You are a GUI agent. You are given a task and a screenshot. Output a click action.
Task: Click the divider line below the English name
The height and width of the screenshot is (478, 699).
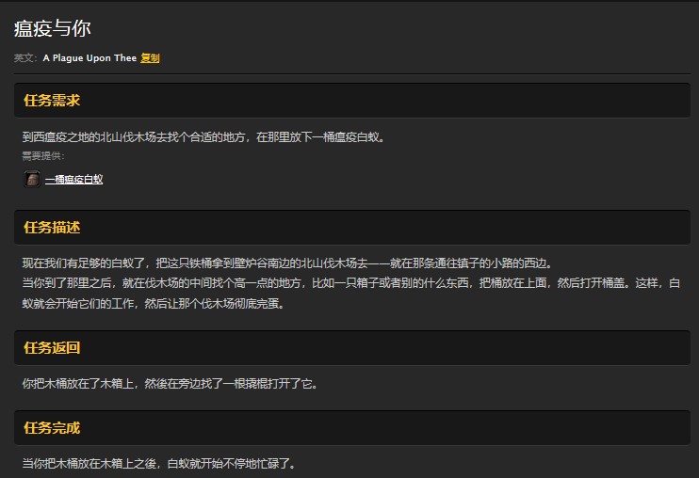349,73
